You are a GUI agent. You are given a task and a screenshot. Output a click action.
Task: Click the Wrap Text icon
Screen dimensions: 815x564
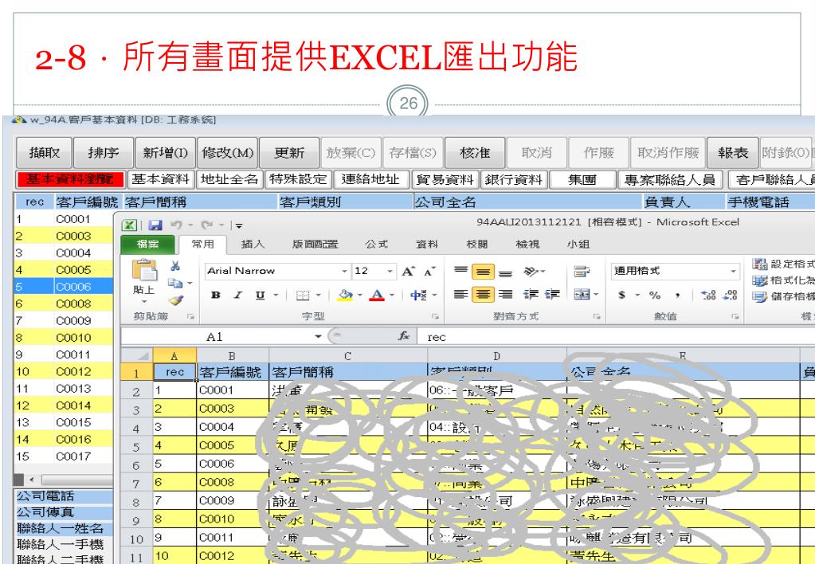coord(582,271)
